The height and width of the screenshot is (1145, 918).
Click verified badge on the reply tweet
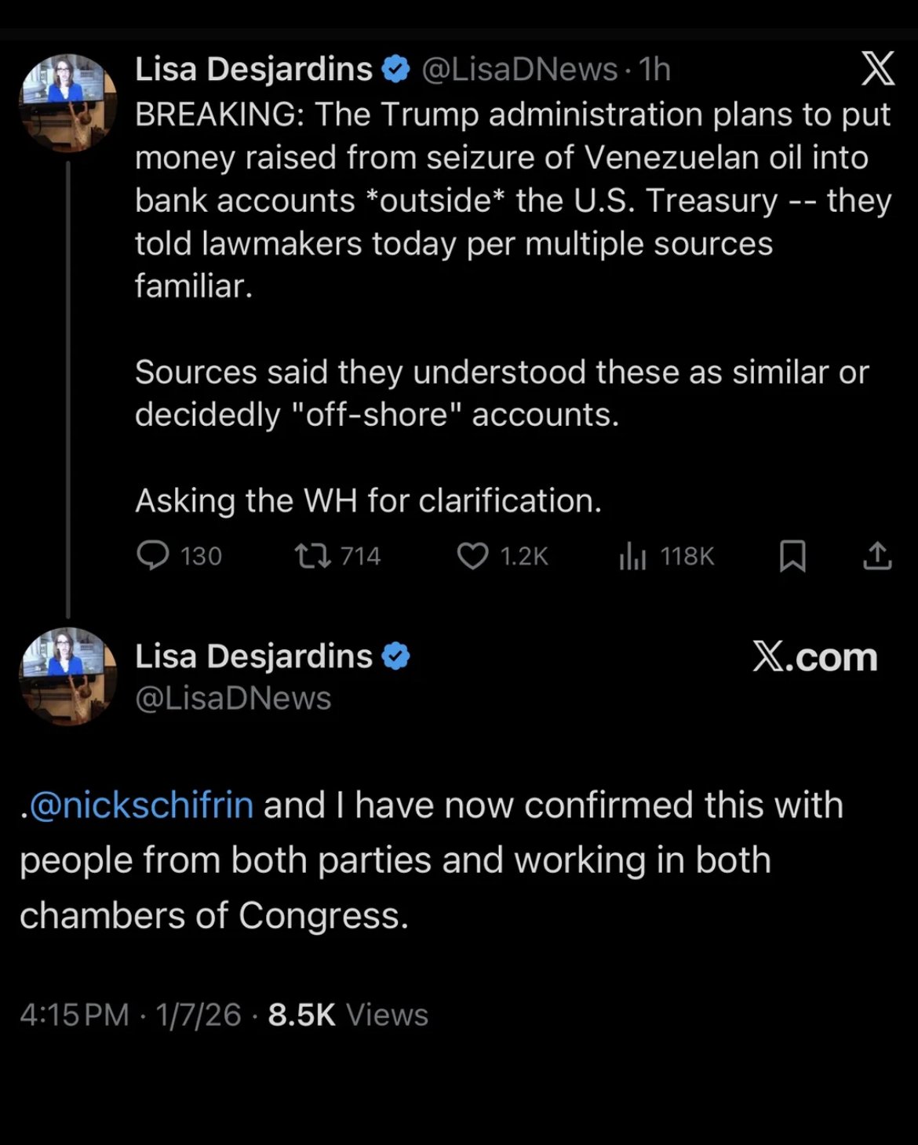click(395, 656)
